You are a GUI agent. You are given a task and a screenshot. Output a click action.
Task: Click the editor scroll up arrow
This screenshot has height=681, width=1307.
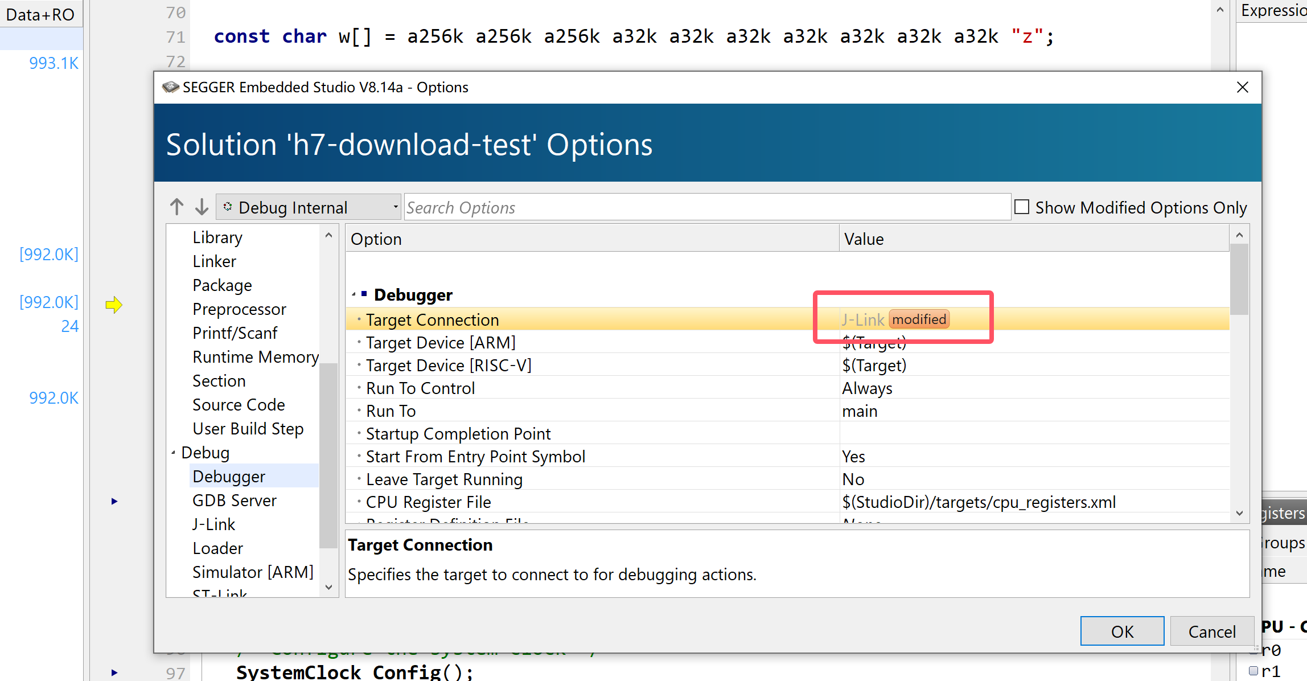tap(1220, 10)
